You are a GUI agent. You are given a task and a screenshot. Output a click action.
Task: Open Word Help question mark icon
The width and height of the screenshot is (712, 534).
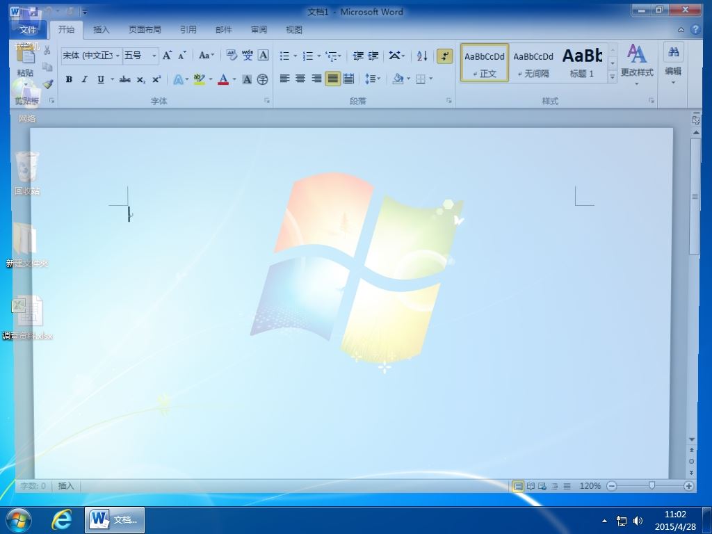tap(695, 29)
